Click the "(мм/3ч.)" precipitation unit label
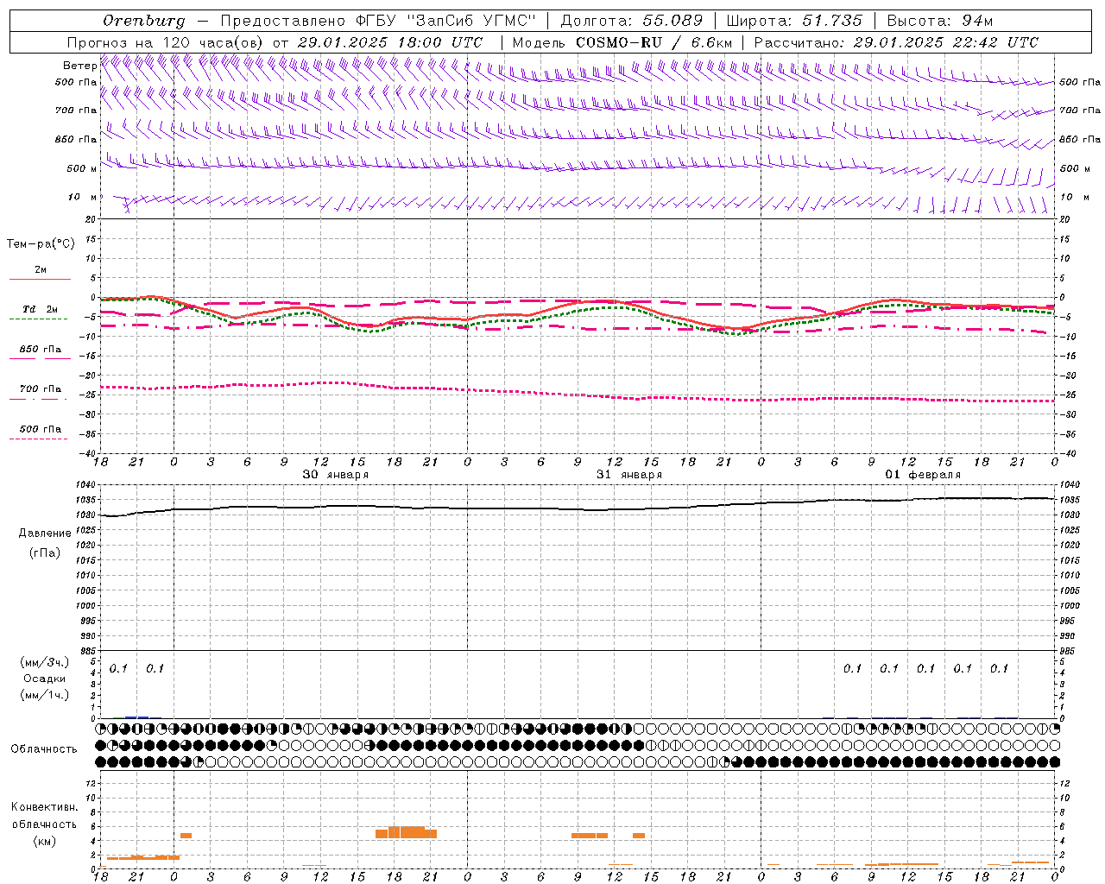 coord(45,662)
